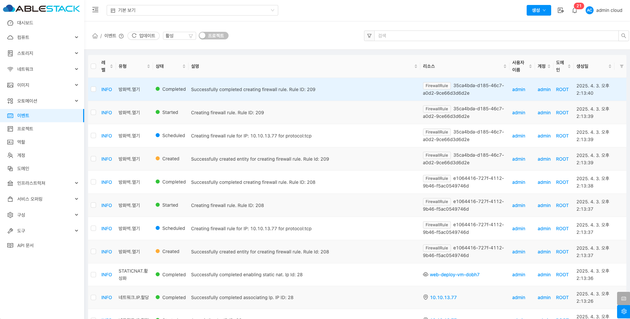Open the web-deploy-vm-dobh7 resource link
The image size is (630, 319).
click(454, 275)
